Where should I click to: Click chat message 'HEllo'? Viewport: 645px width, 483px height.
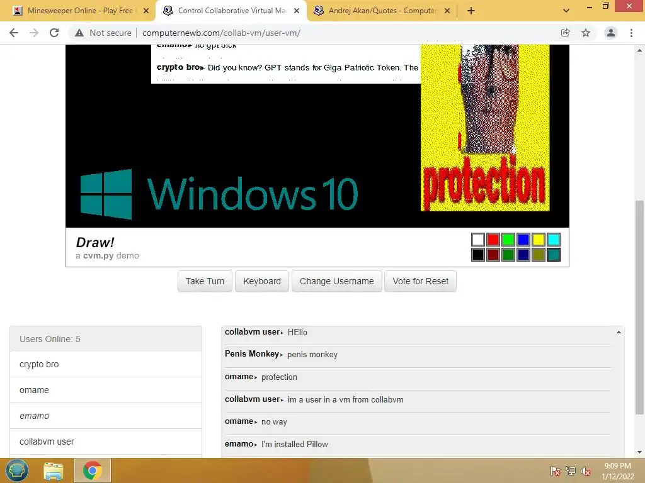point(297,332)
